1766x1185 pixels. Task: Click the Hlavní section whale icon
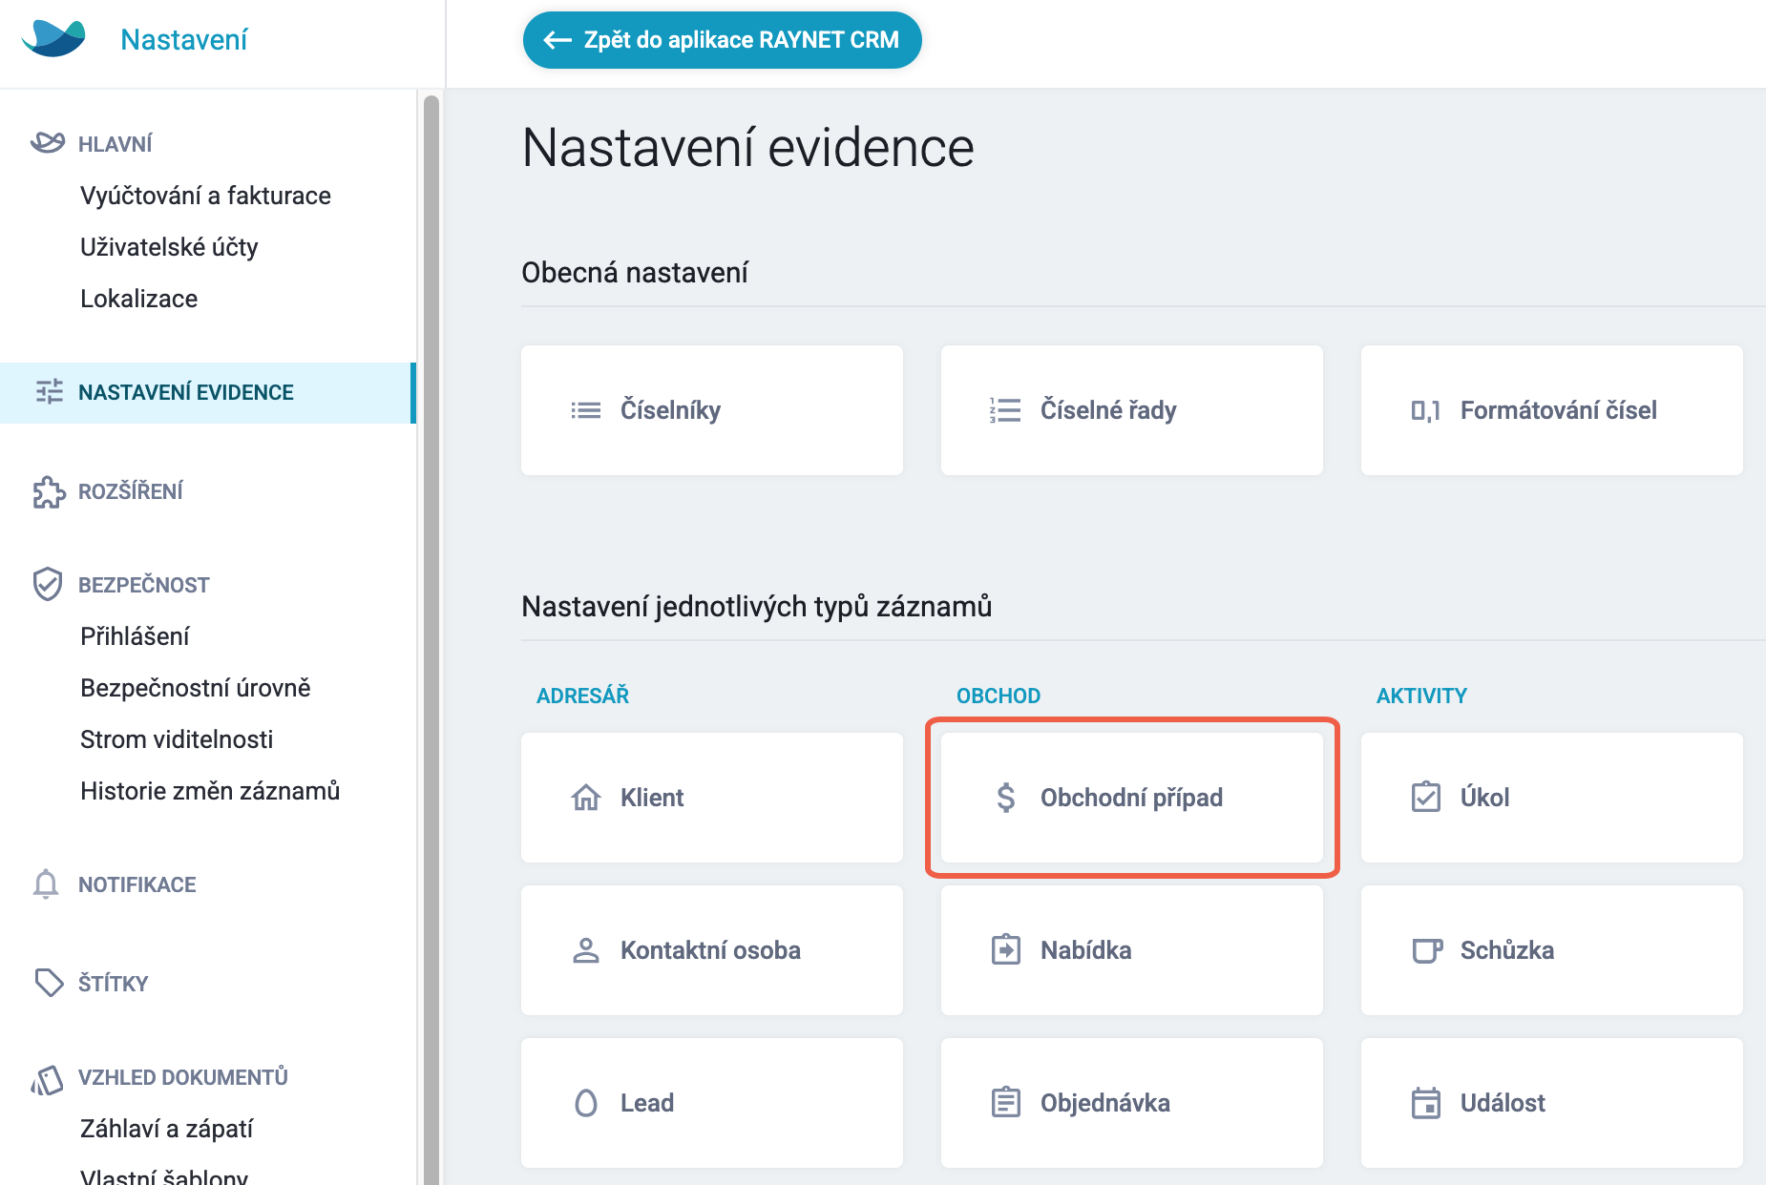[x=48, y=143]
